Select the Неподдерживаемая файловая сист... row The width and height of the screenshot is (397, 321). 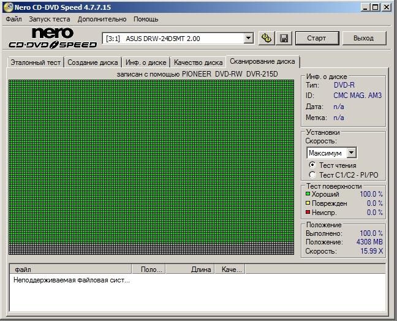tap(72, 280)
